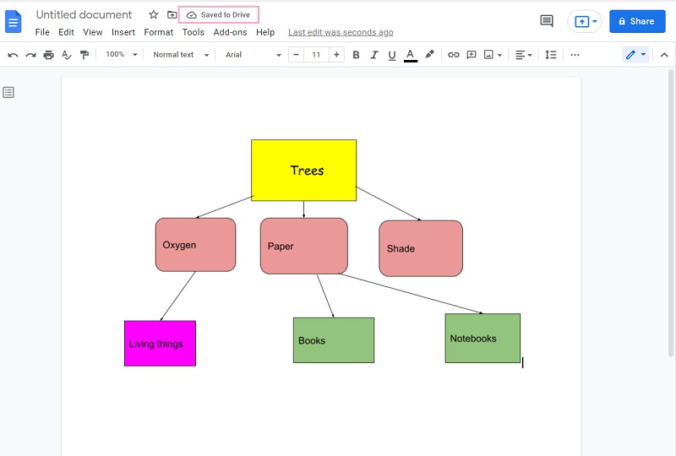Open the Tools menu
The height and width of the screenshot is (456, 676).
pos(194,32)
